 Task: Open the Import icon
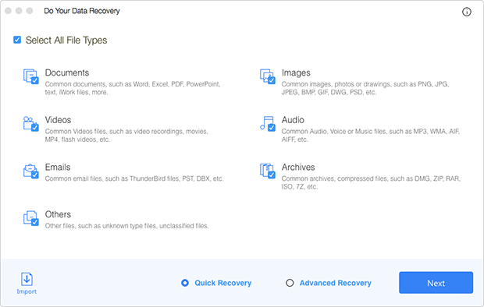(27, 279)
